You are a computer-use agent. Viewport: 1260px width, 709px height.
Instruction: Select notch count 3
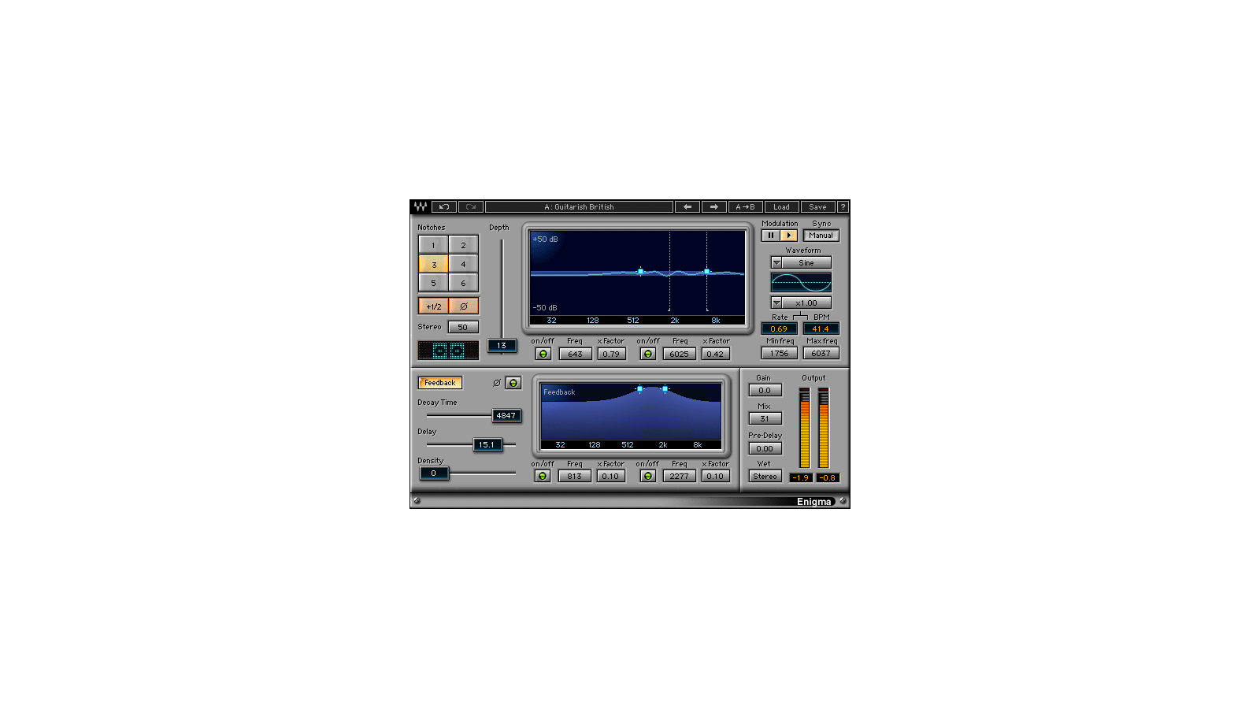[433, 264]
